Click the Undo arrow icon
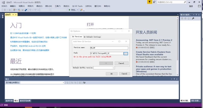The image size is (203, 108). pos(30,10)
